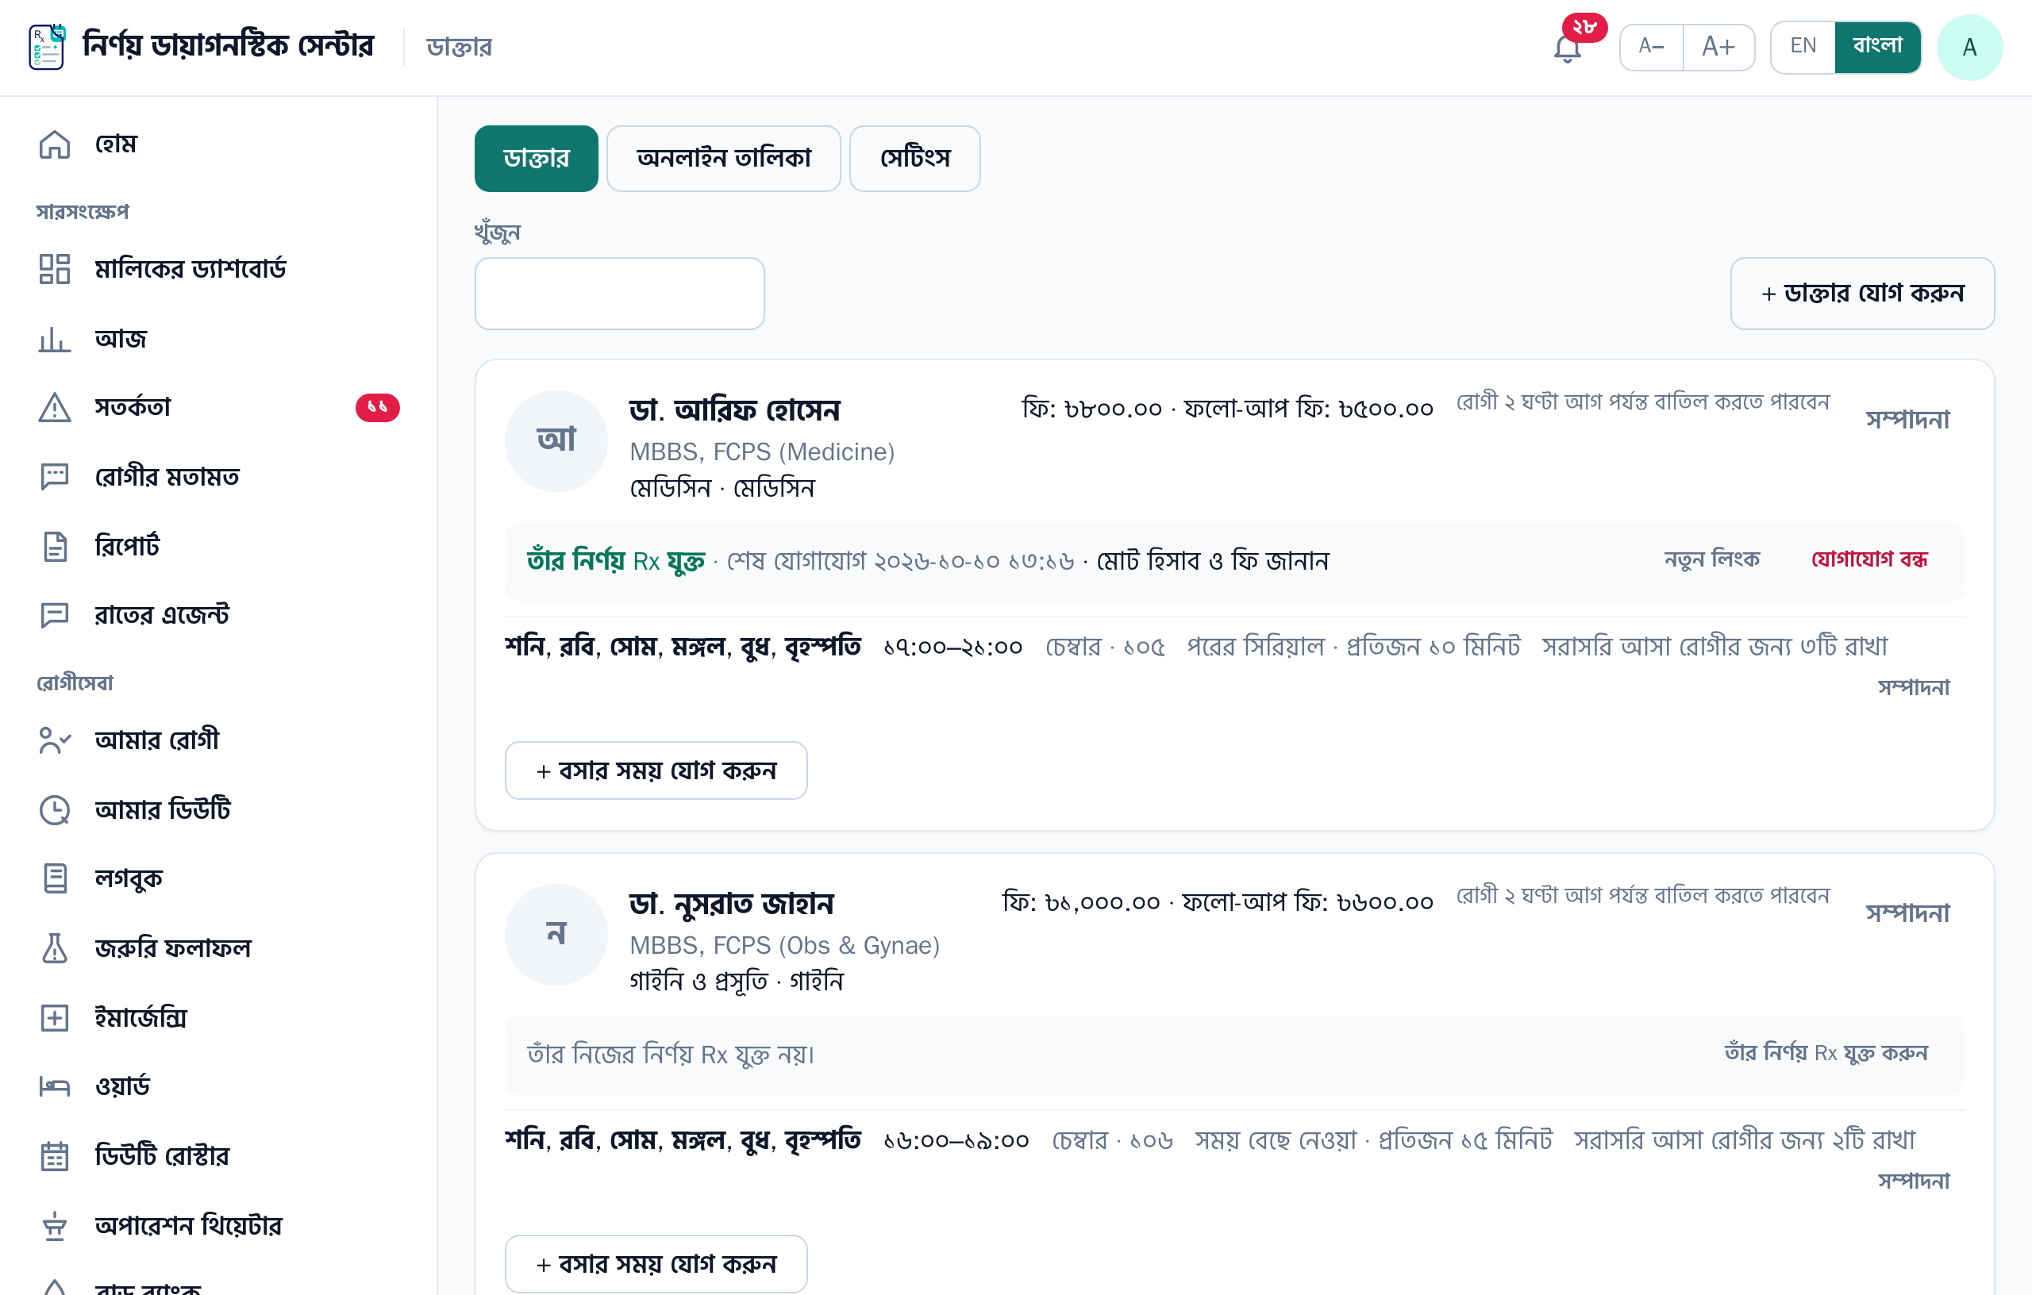Open লগবুক notebook icon

[x=55, y=878]
